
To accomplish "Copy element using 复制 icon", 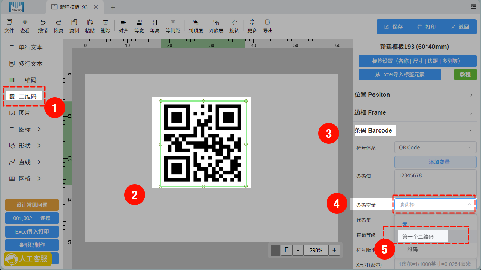I will pyautogui.click(x=74, y=26).
